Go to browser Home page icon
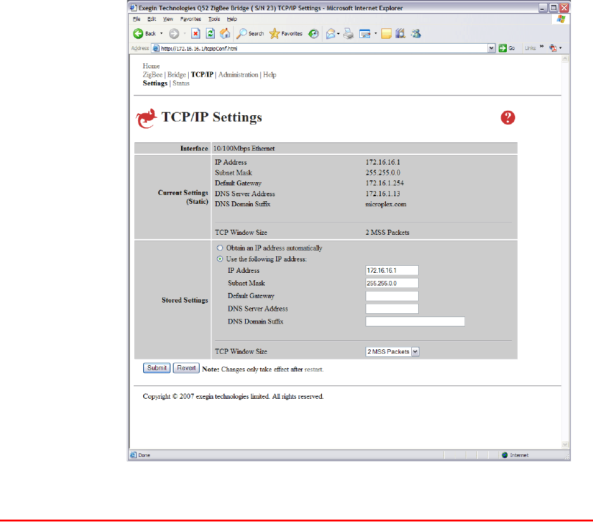The width and height of the screenshot is (593, 524). pos(225,34)
